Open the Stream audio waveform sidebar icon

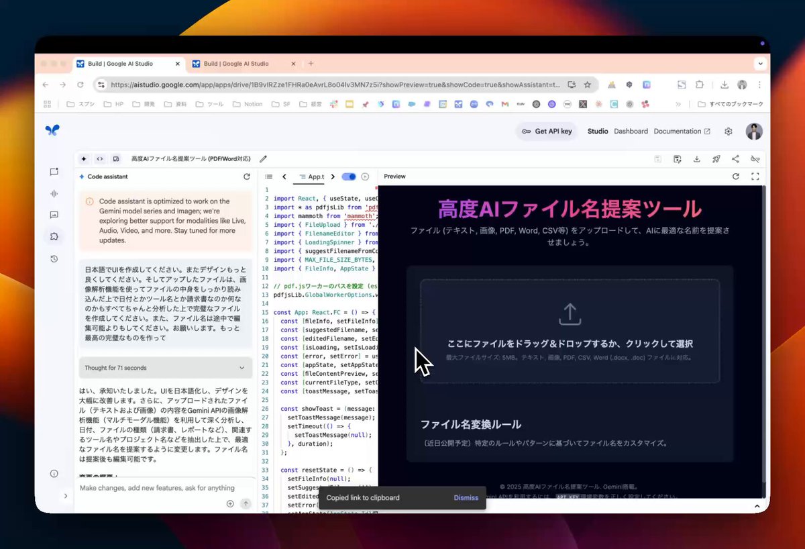pyautogui.click(x=54, y=193)
